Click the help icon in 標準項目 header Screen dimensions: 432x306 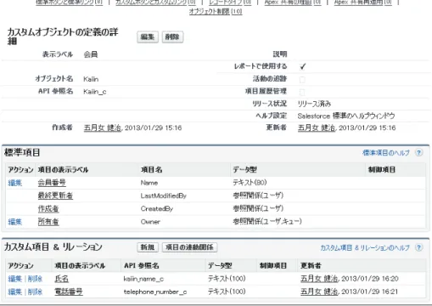pyautogui.click(x=418, y=153)
